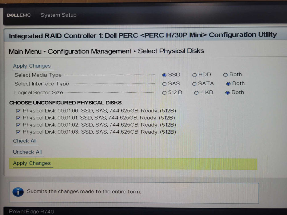Select 4 KB logical sector size
Screen dimensions: 287x215
[196, 93]
